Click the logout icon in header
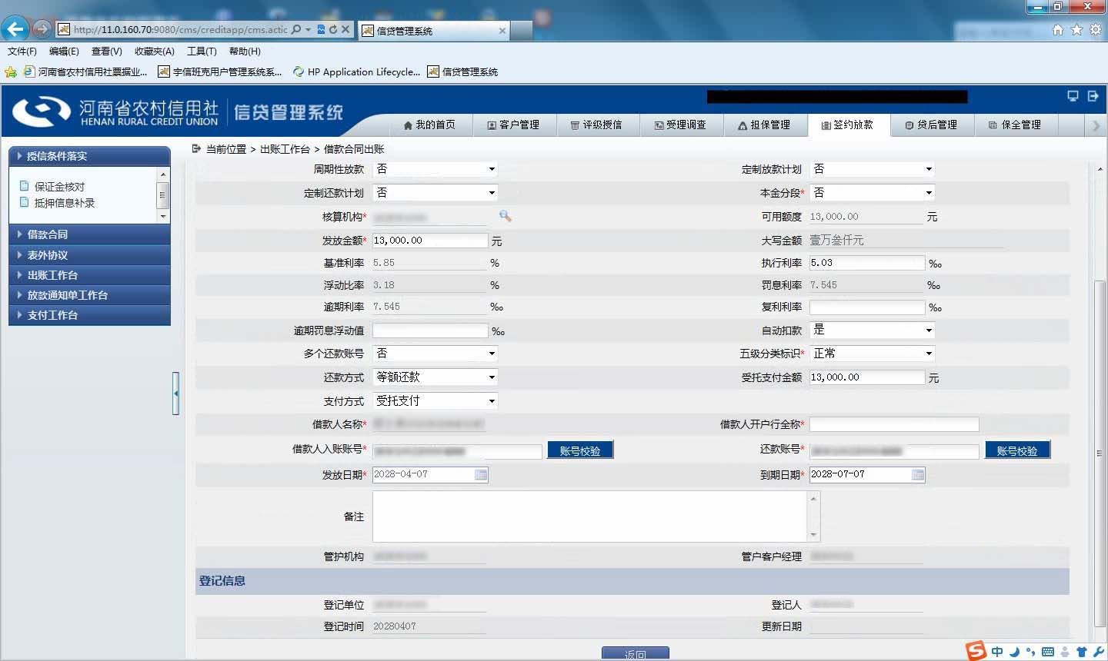 coord(1093,96)
